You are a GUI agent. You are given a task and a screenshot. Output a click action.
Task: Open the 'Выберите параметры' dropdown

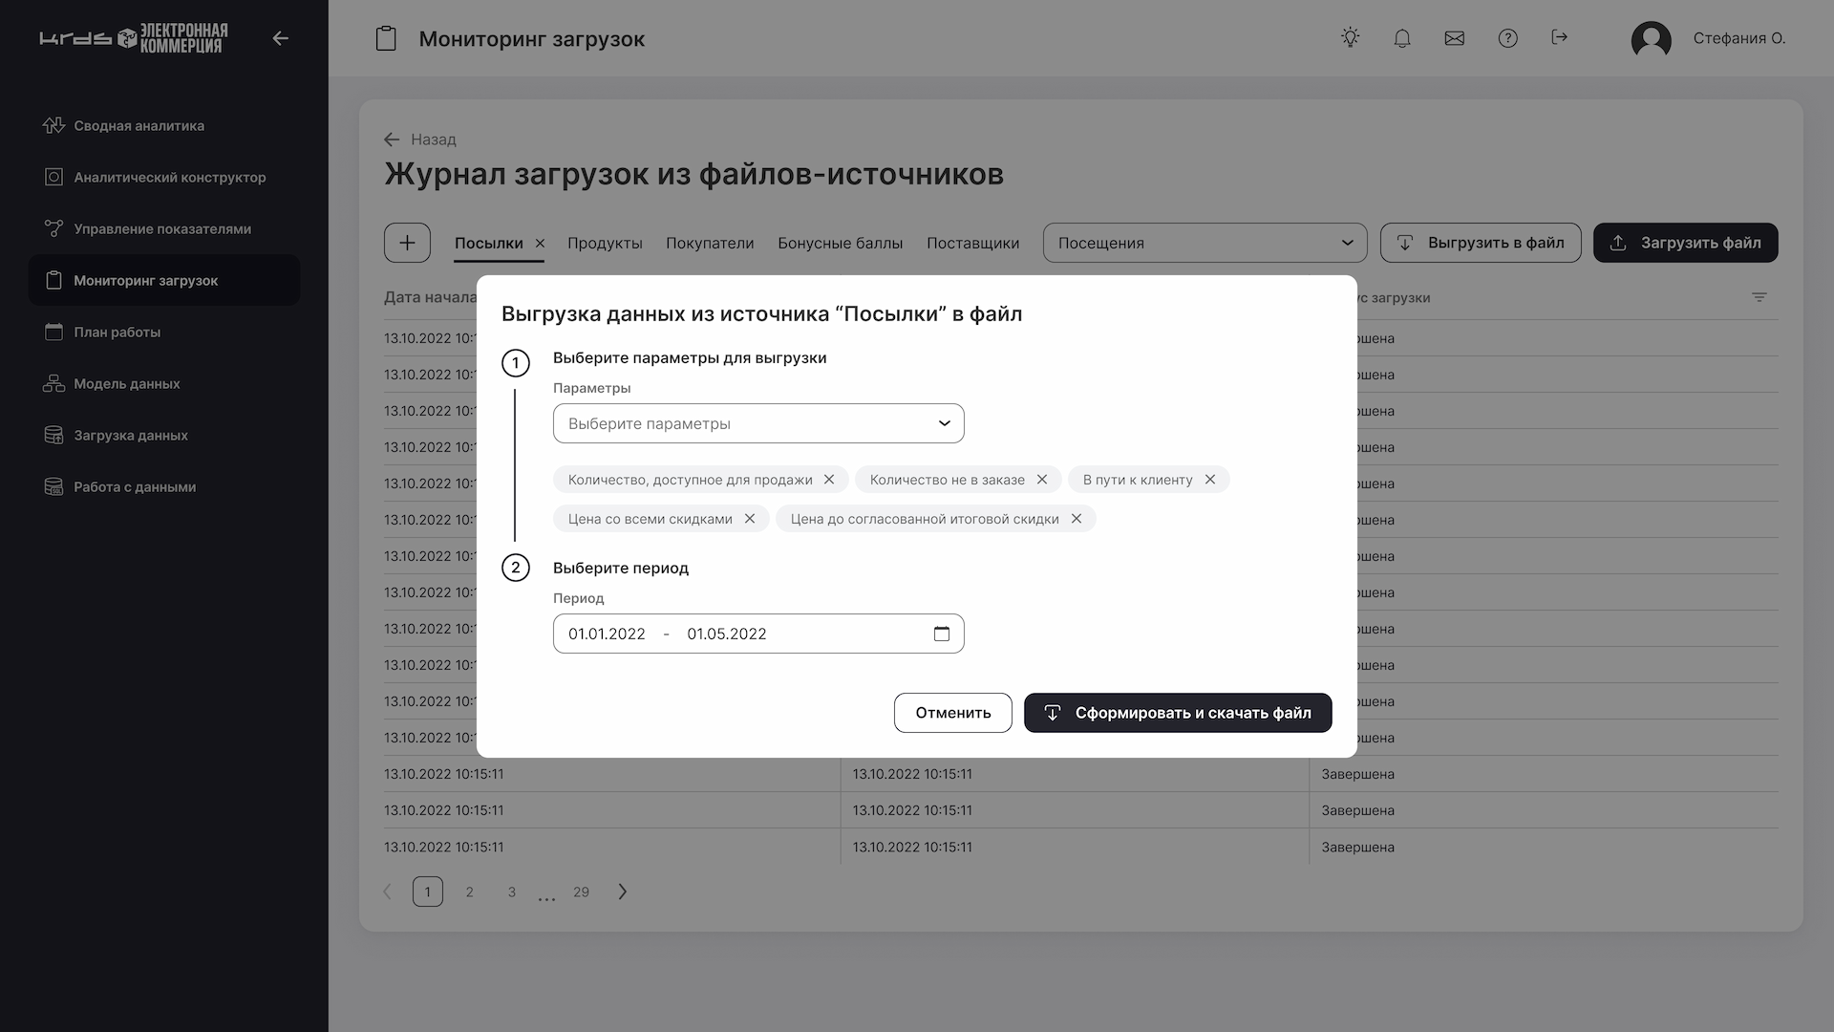[x=757, y=423]
